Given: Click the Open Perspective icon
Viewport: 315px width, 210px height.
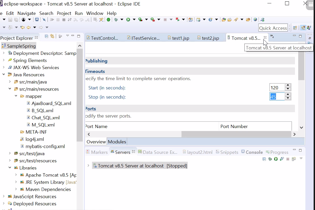Looking at the screenshot, I should pyautogui.click(x=295, y=28).
